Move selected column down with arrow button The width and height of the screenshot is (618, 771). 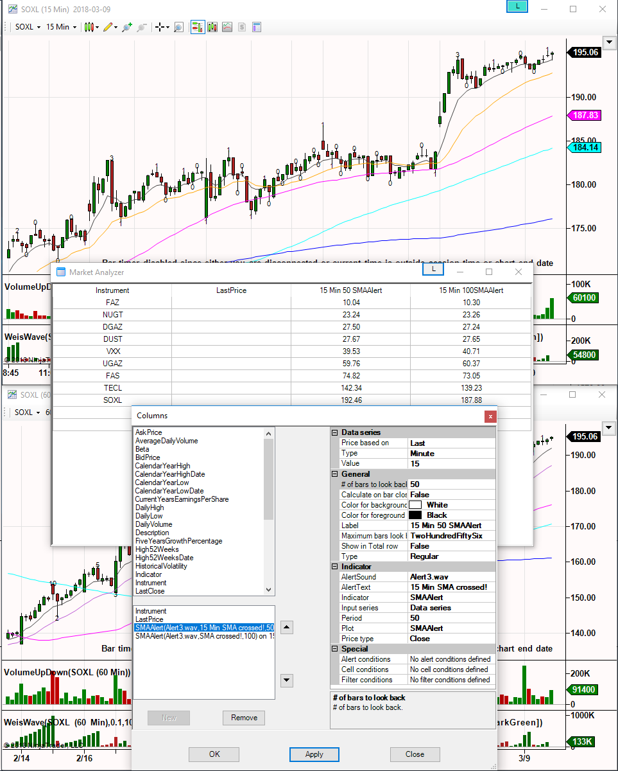click(288, 680)
